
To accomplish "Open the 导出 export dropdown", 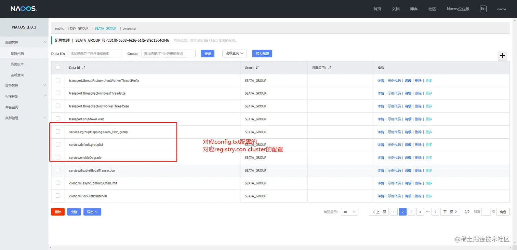I will coord(92,212).
